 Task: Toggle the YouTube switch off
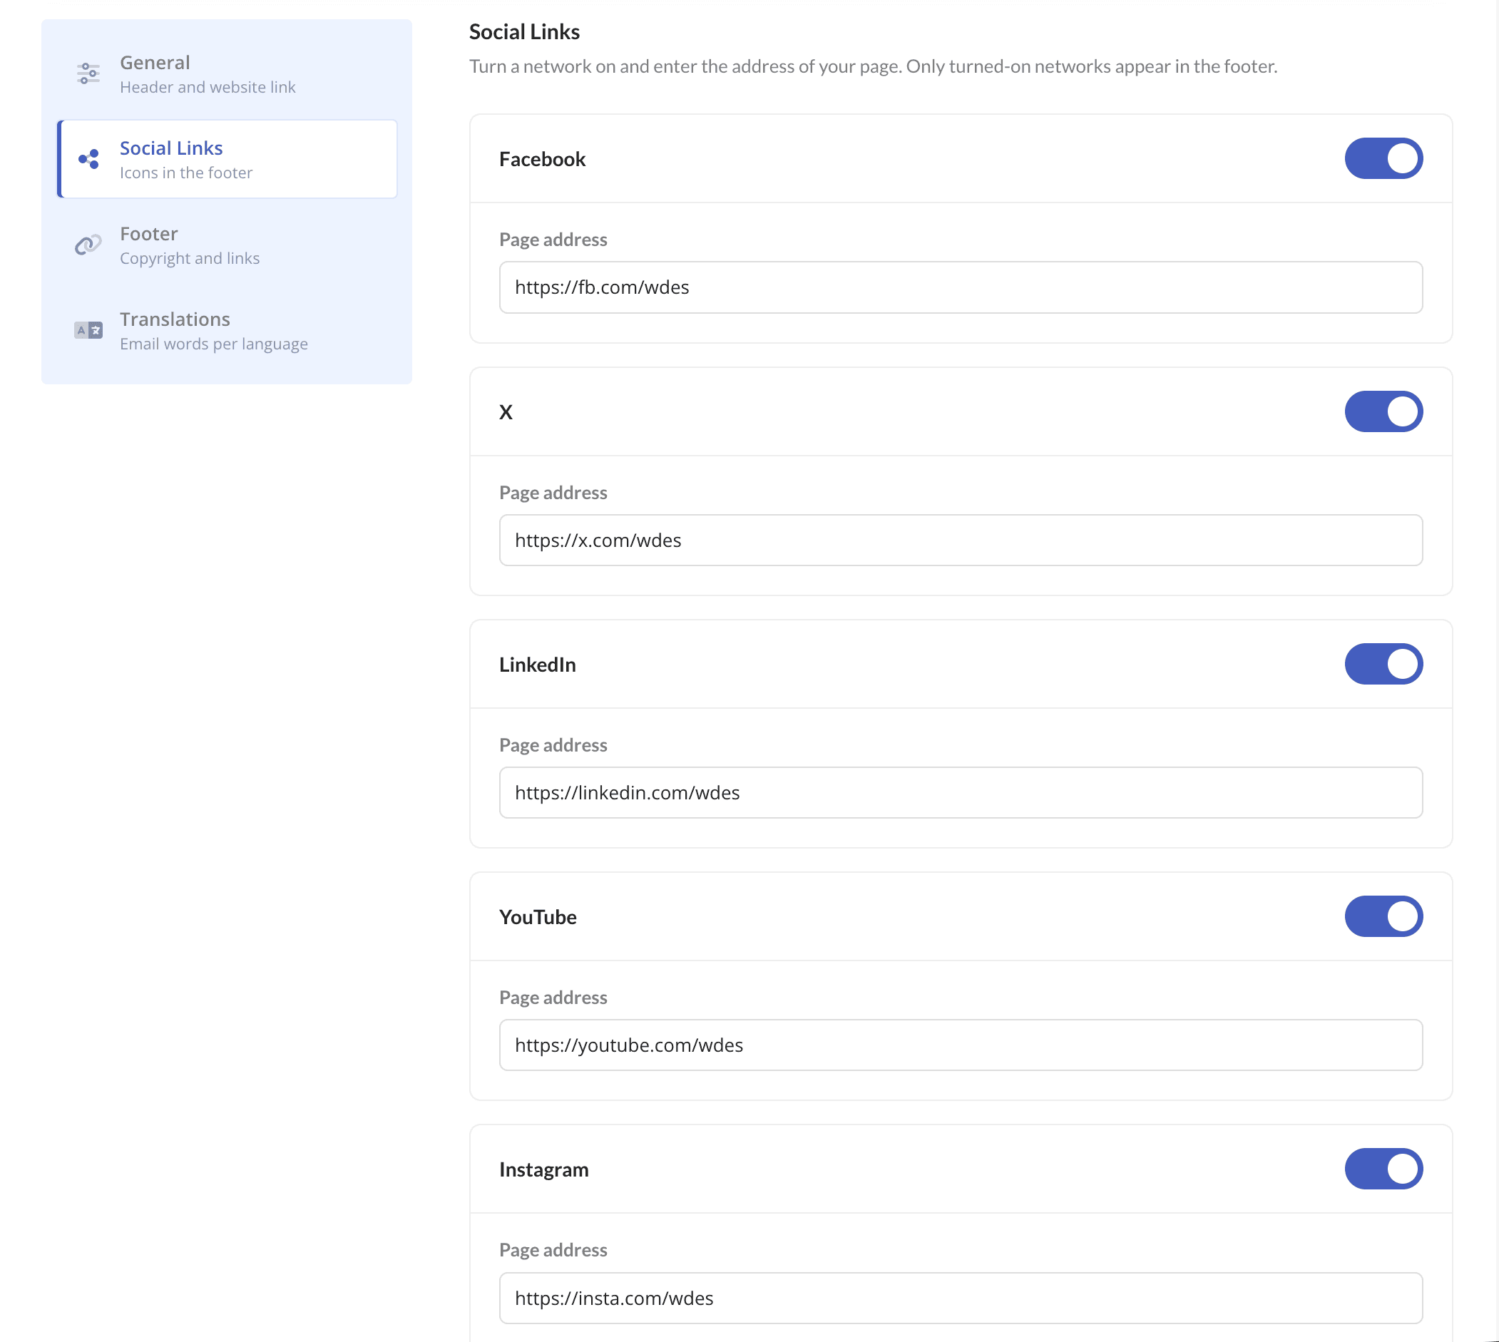[1383, 916]
